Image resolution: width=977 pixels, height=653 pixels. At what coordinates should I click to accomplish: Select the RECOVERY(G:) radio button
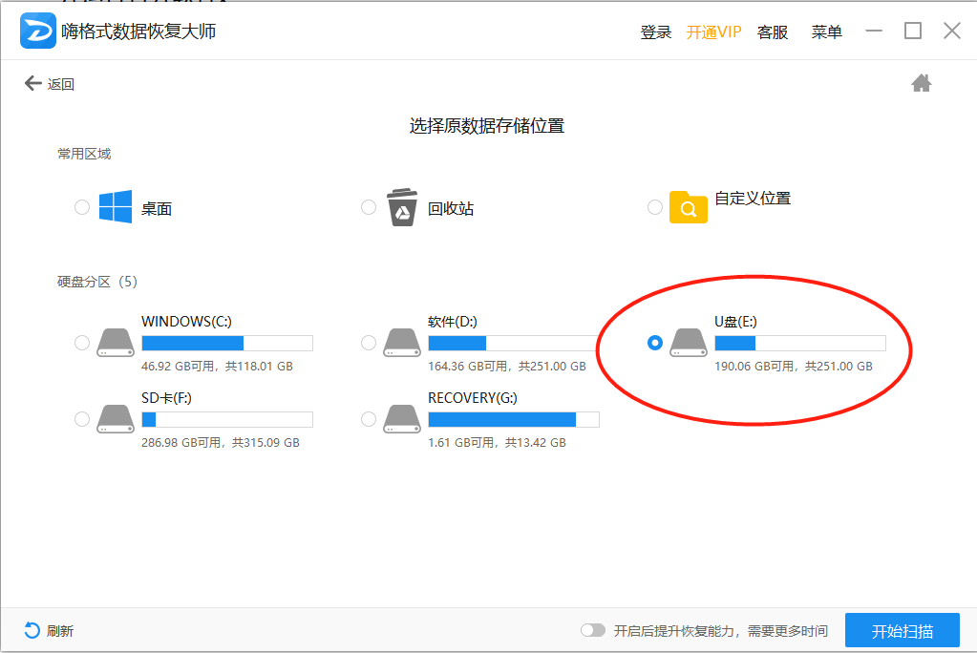369,419
